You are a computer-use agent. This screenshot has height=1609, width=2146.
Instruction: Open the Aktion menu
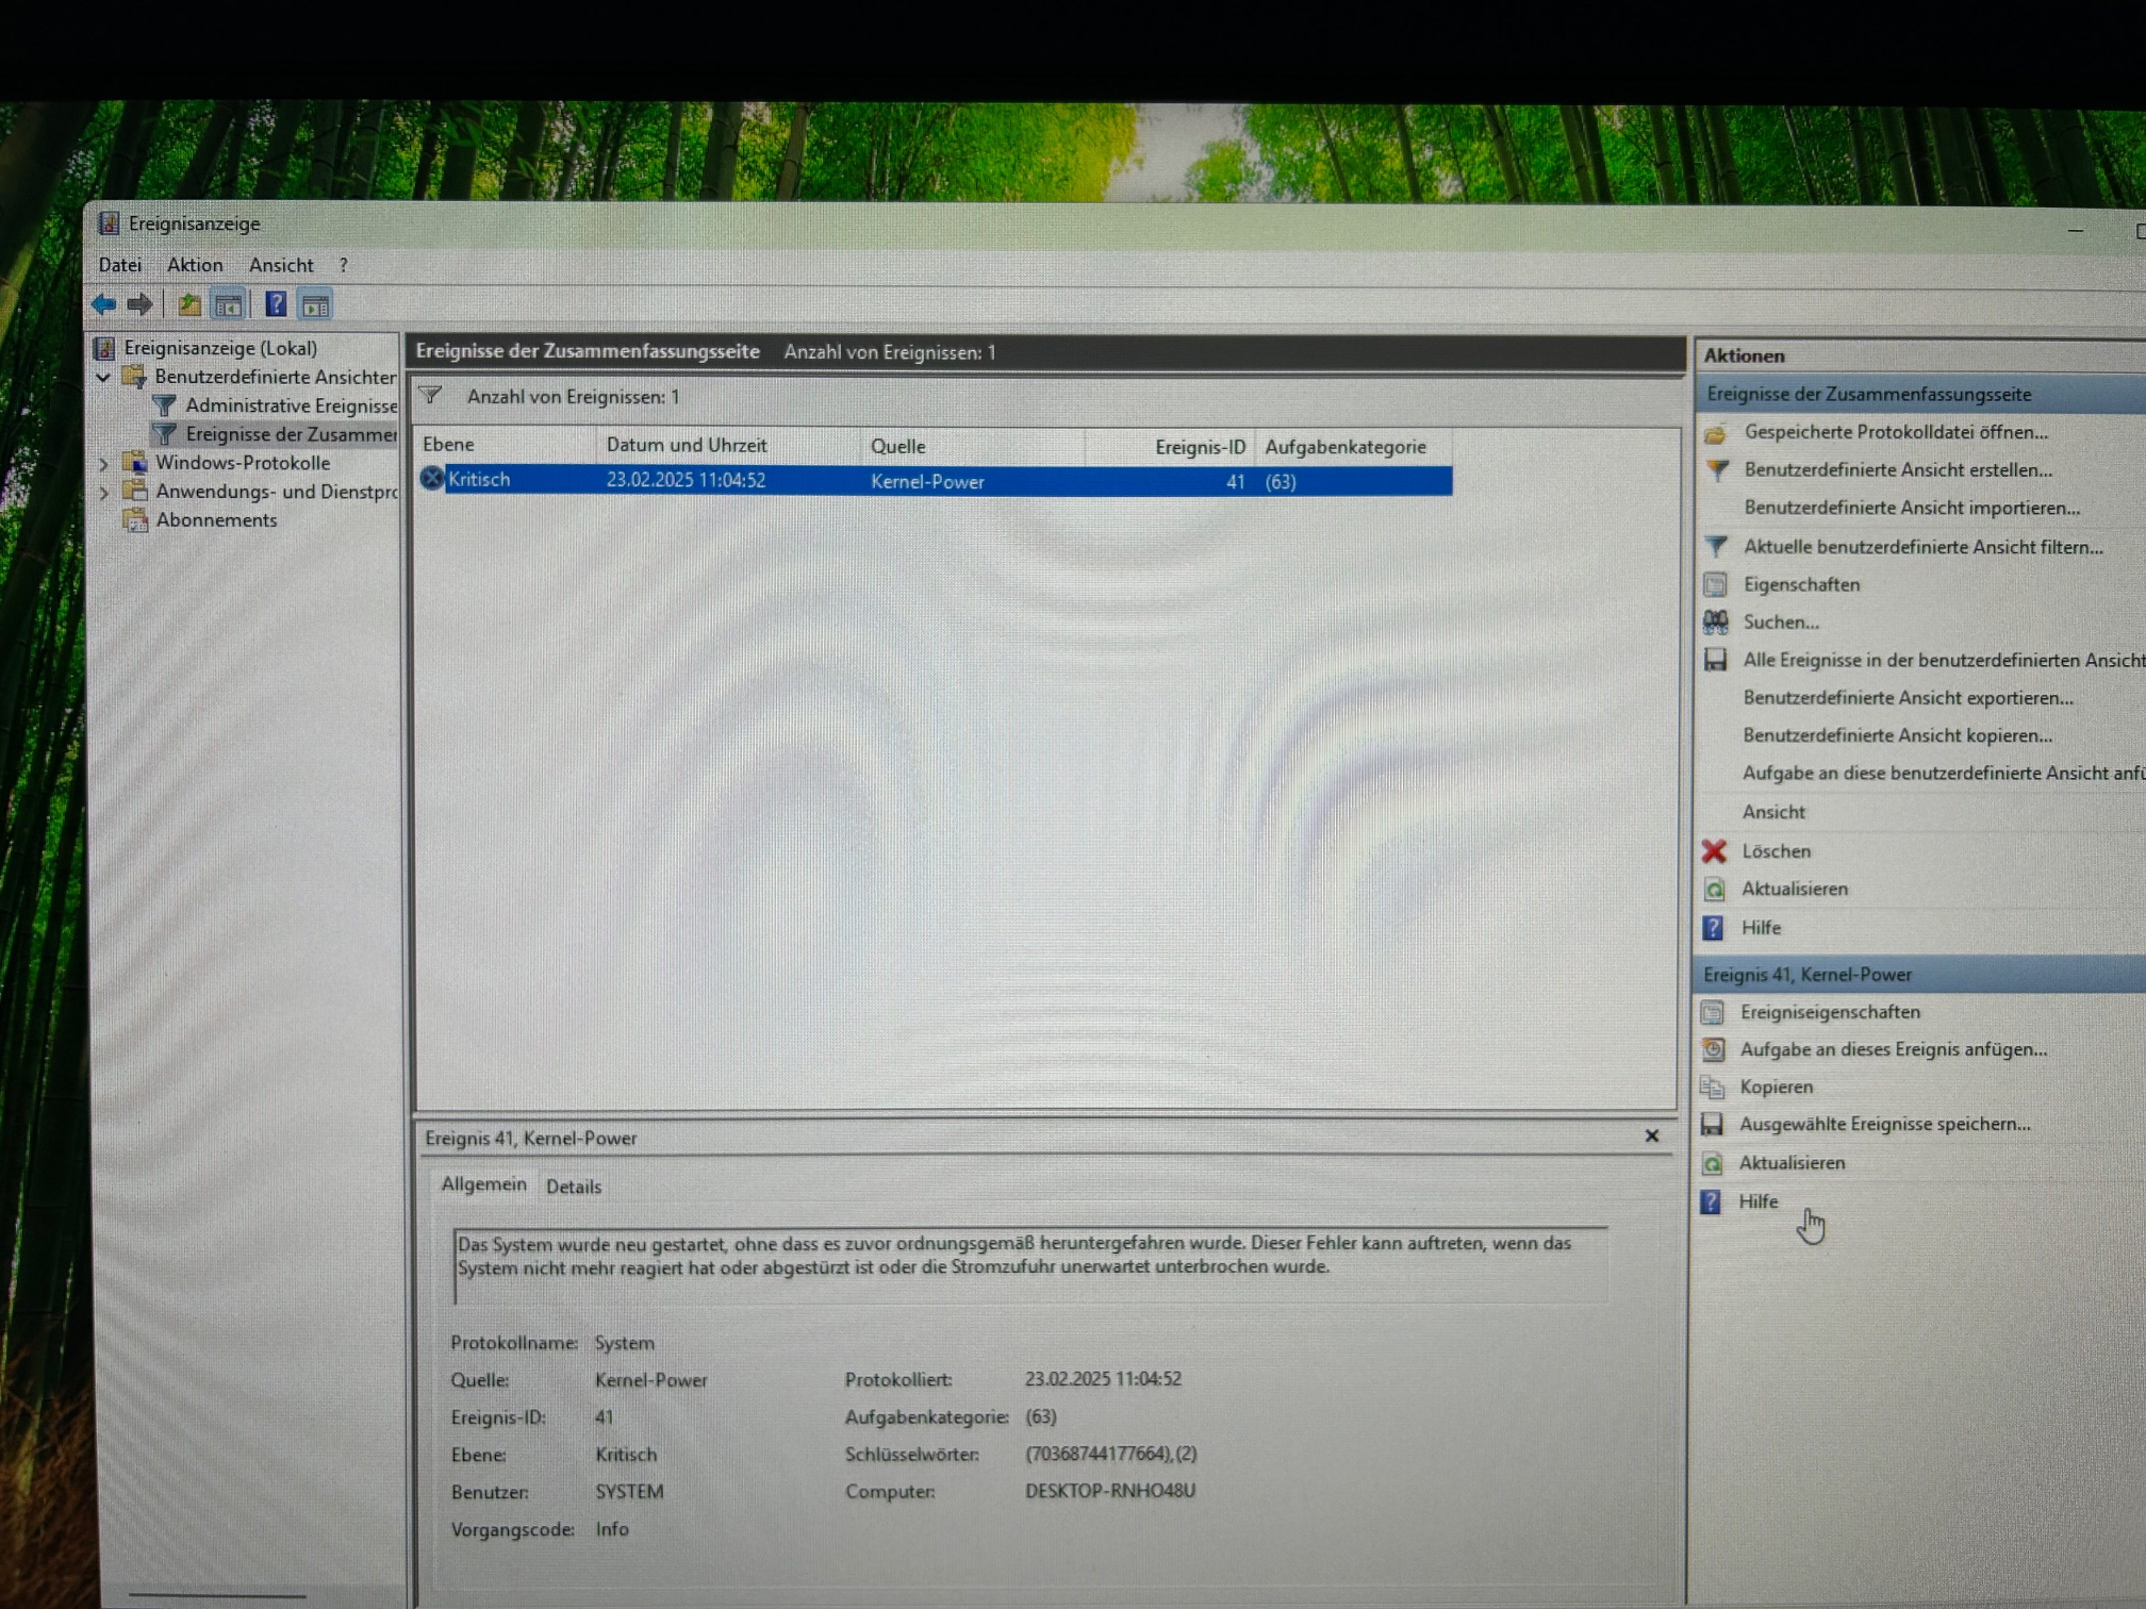pos(194,265)
